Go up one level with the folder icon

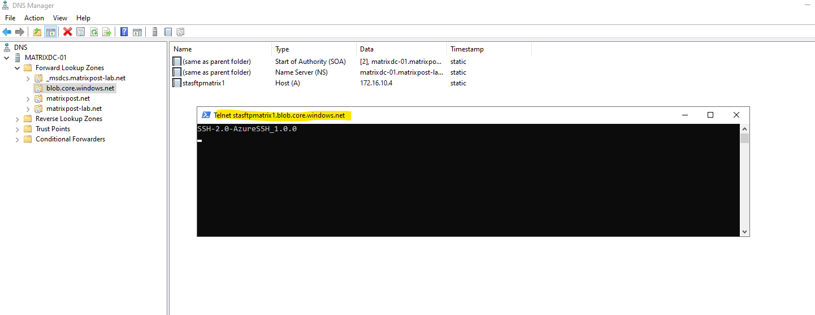click(37, 32)
